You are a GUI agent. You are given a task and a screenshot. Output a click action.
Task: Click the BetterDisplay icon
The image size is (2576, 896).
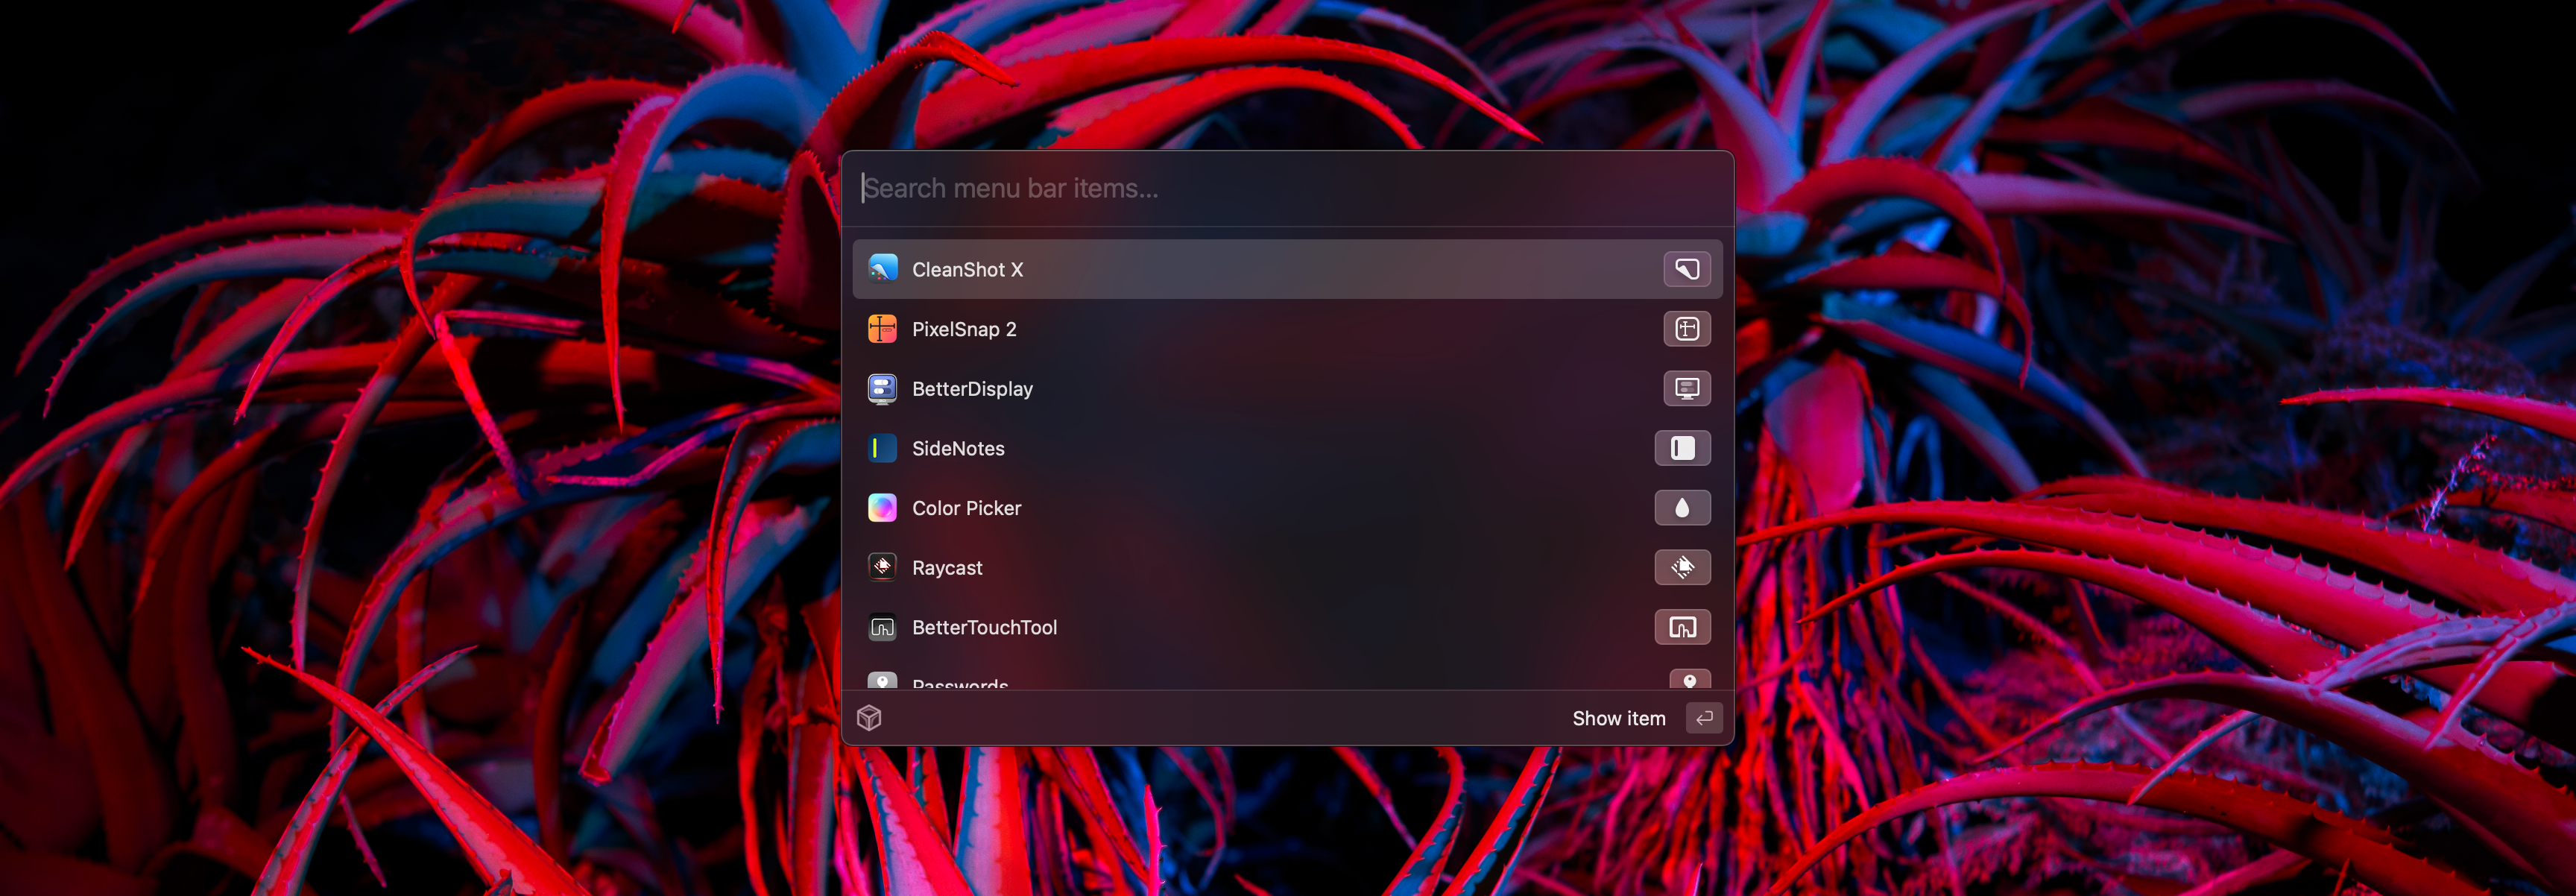click(x=883, y=388)
